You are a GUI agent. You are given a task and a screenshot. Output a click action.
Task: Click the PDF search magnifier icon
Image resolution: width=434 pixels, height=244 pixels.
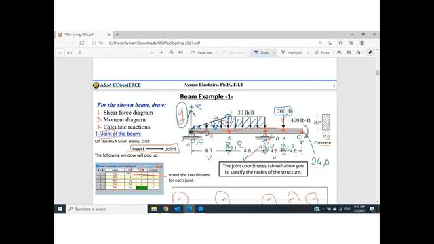pos(80,52)
